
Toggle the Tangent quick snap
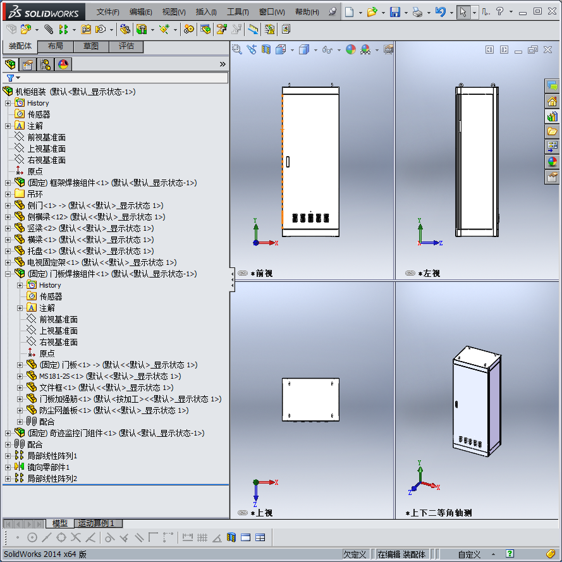click(x=109, y=537)
